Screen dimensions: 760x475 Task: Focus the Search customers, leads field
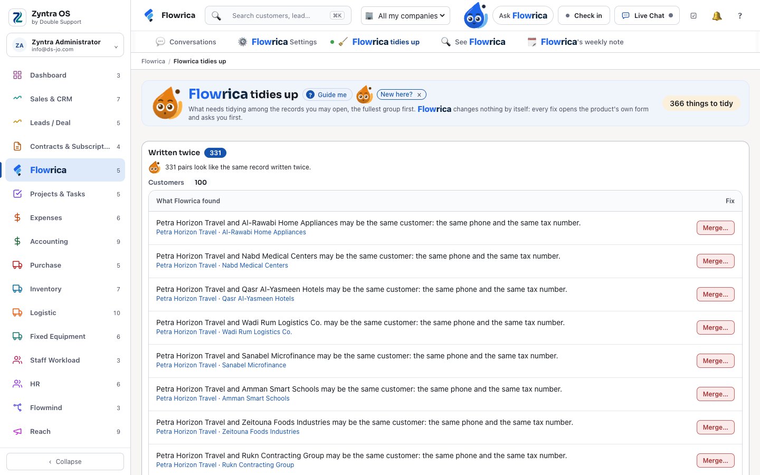pos(278,16)
